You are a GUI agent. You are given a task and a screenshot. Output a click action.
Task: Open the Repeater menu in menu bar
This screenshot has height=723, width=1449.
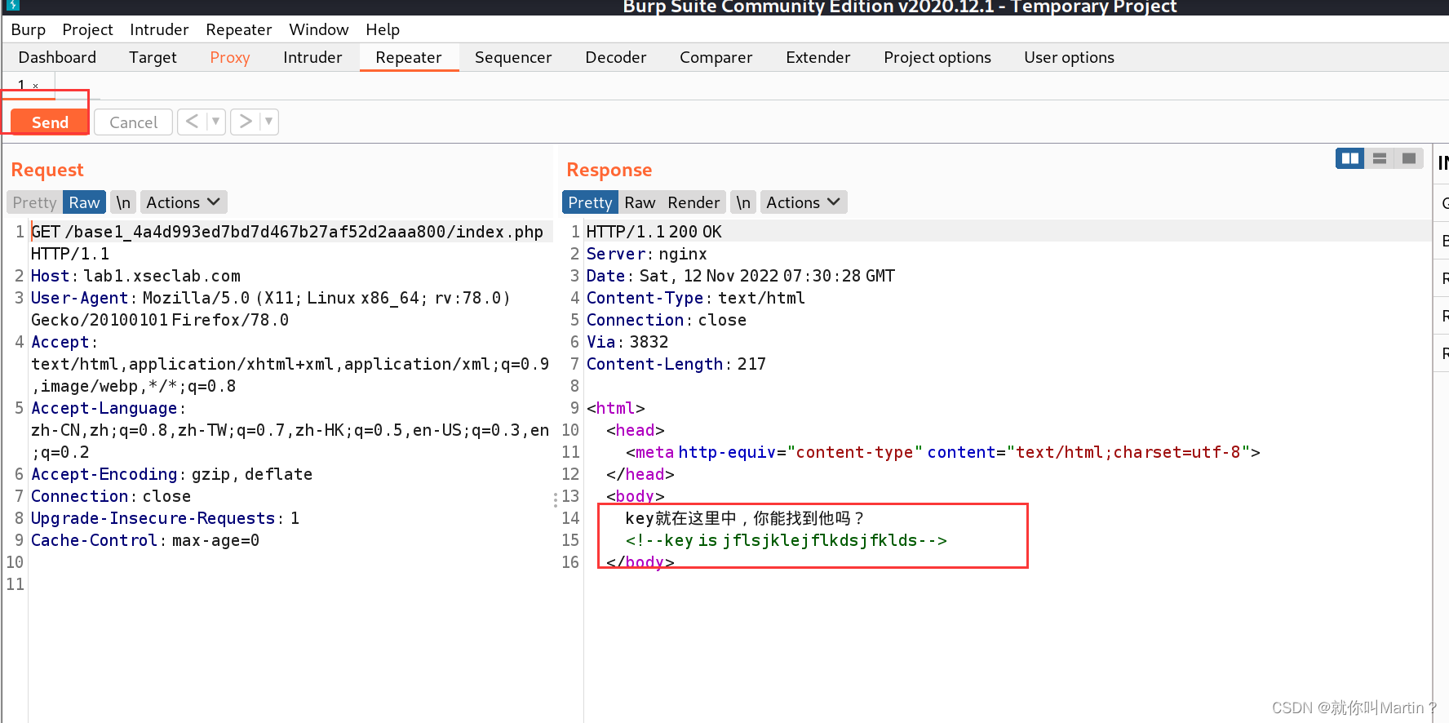tap(239, 29)
